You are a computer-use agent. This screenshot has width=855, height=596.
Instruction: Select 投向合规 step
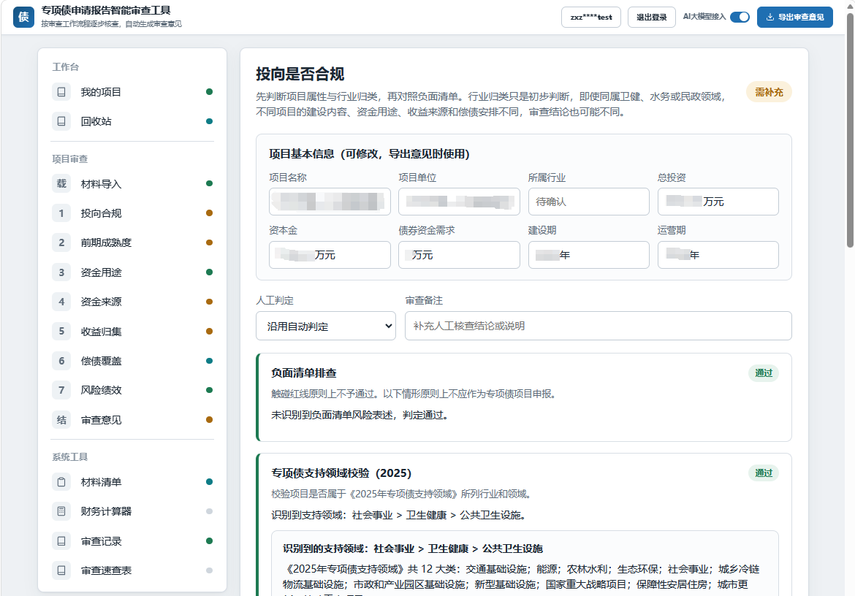[132, 213]
